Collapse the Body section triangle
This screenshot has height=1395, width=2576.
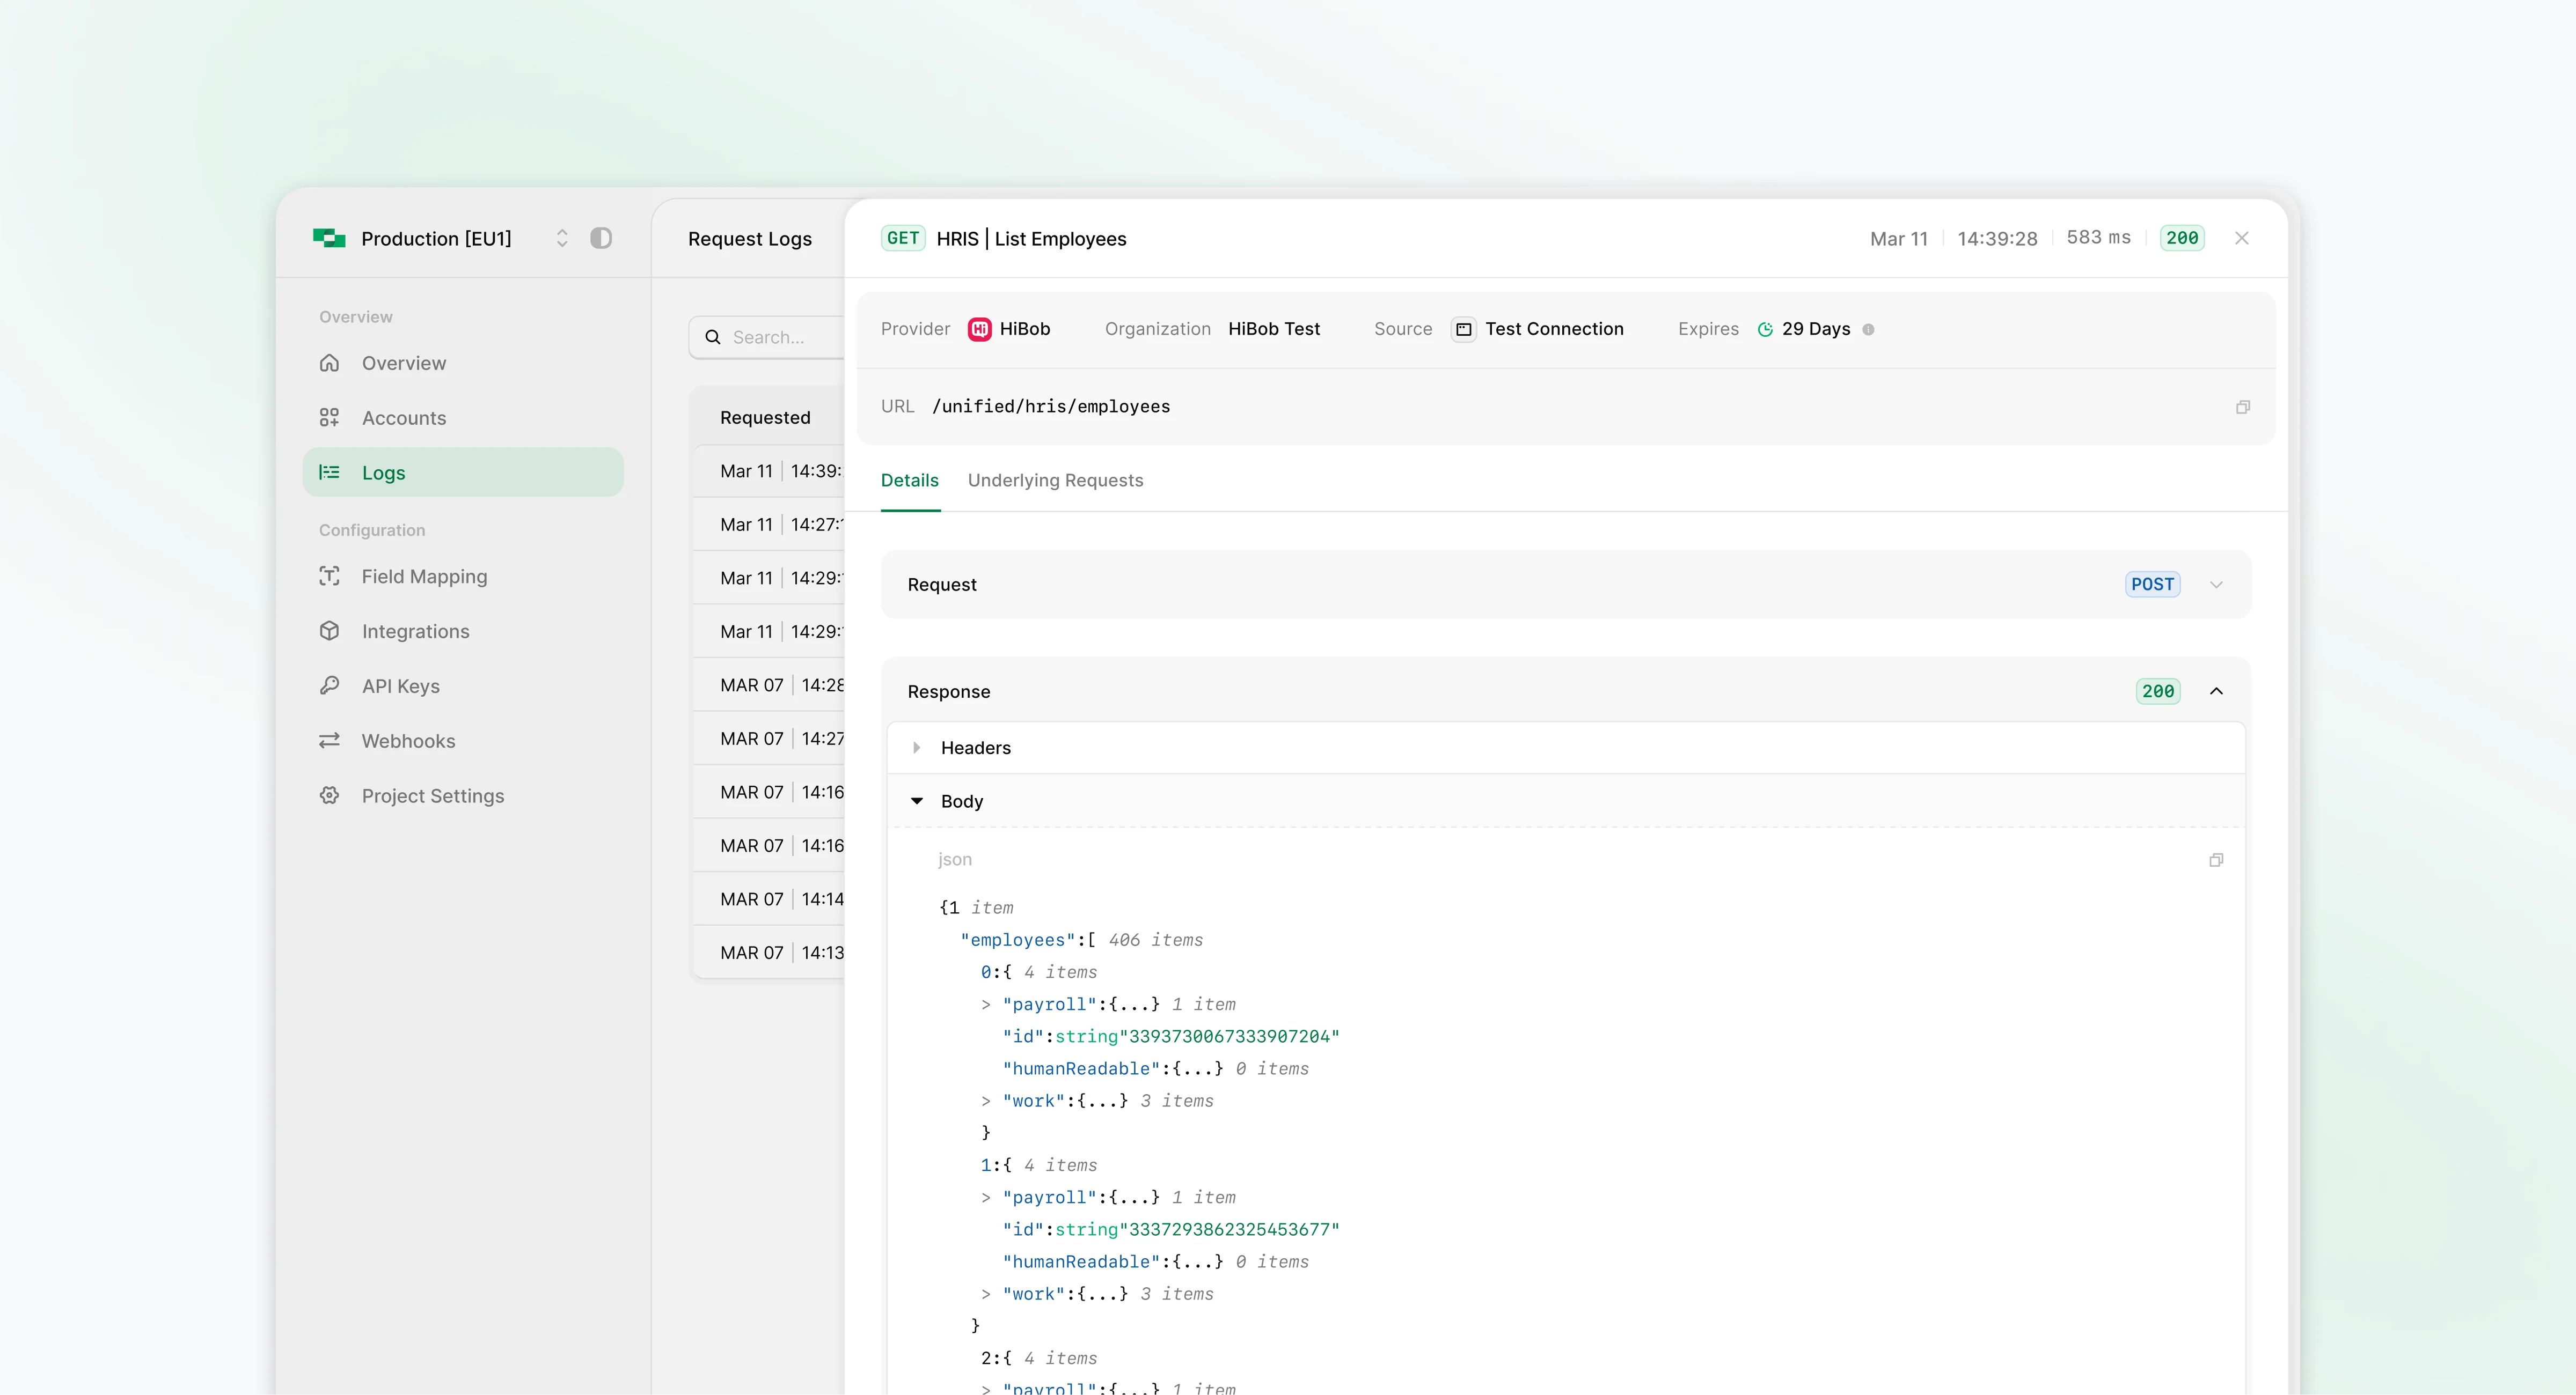(x=916, y=801)
